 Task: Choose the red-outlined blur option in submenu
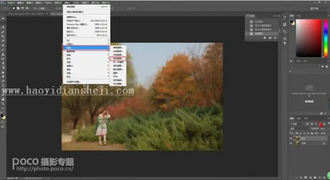coord(118,59)
